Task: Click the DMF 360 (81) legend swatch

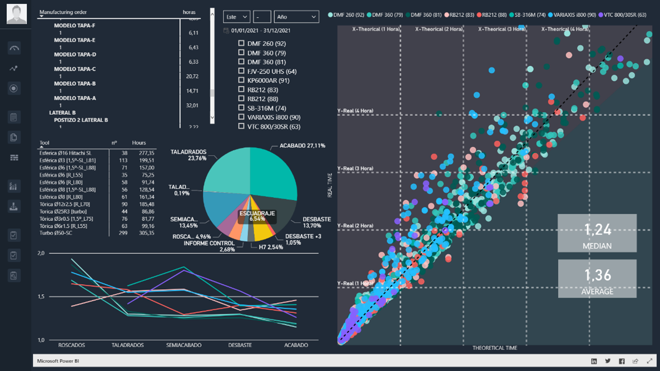Action: click(x=408, y=15)
